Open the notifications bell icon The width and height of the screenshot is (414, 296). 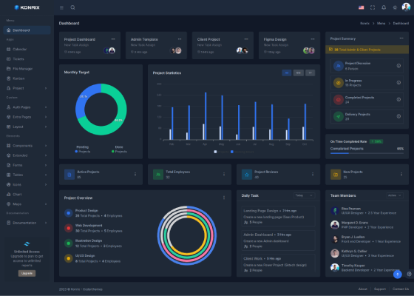pos(384,7)
